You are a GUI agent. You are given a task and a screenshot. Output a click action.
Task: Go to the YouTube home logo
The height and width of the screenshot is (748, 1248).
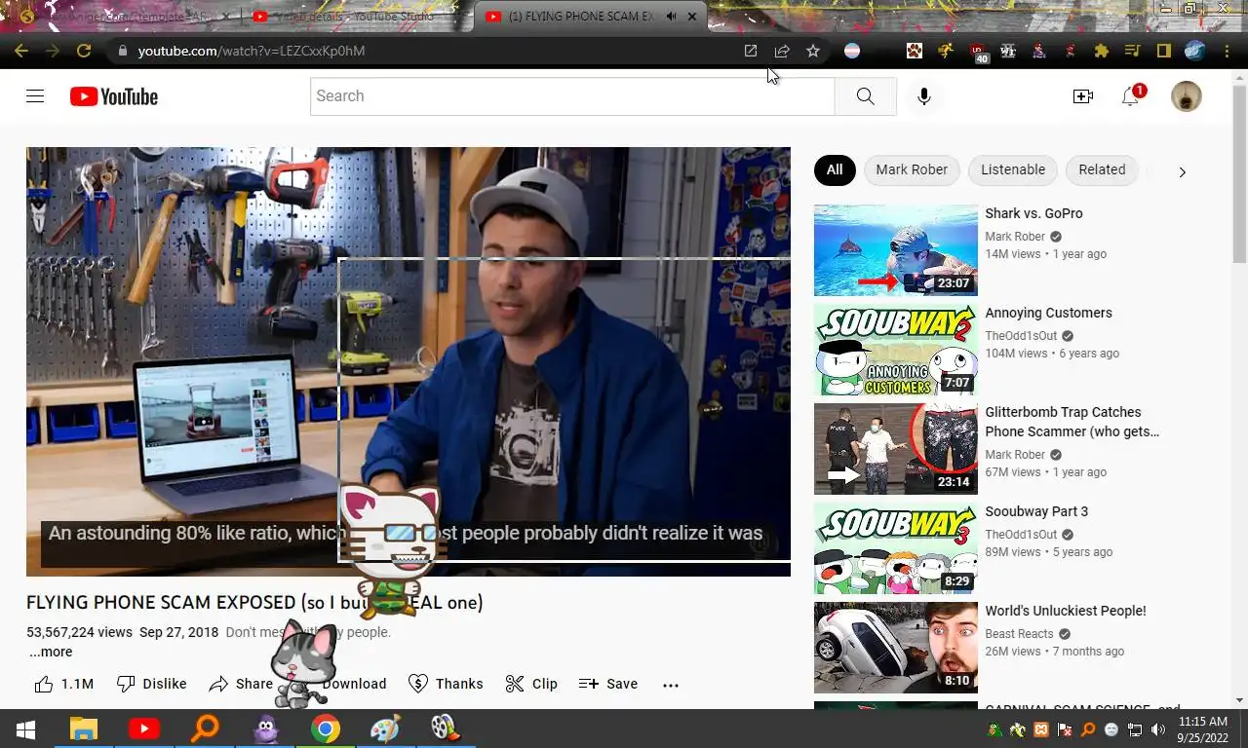[x=113, y=96]
